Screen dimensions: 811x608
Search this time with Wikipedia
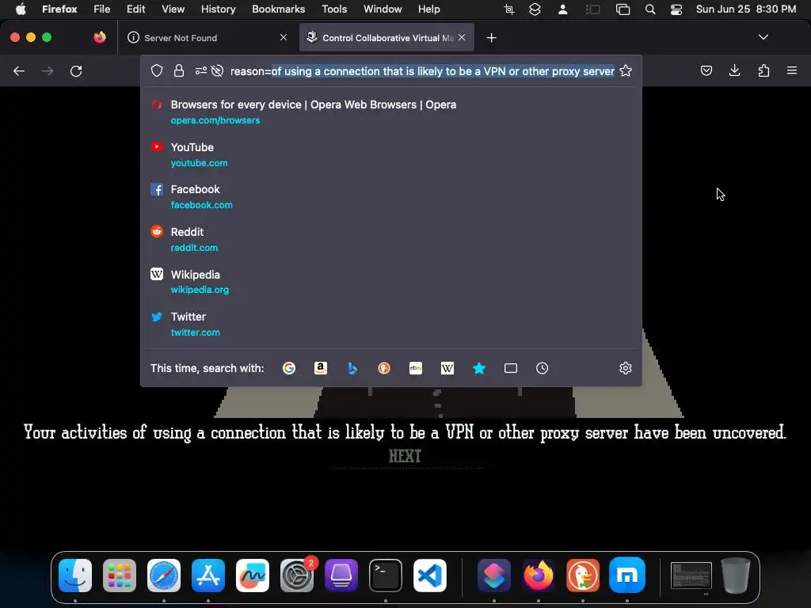point(447,368)
